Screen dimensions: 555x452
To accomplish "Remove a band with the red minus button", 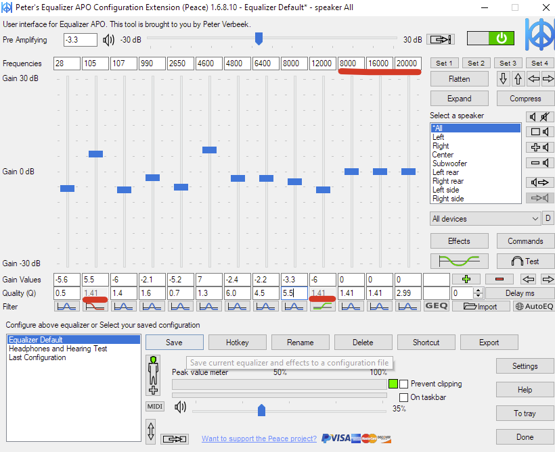I will coord(500,279).
